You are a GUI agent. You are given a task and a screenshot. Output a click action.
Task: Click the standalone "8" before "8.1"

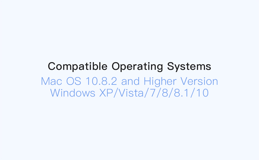click(x=165, y=93)
